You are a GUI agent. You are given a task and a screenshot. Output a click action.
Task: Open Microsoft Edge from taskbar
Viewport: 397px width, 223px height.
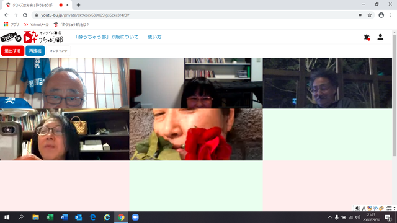pyautogui.click(x=92, y=217)
